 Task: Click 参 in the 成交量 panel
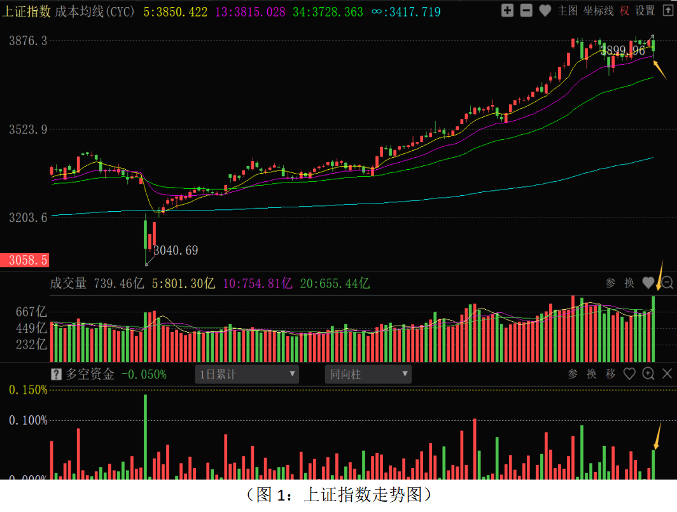point(610,283)
